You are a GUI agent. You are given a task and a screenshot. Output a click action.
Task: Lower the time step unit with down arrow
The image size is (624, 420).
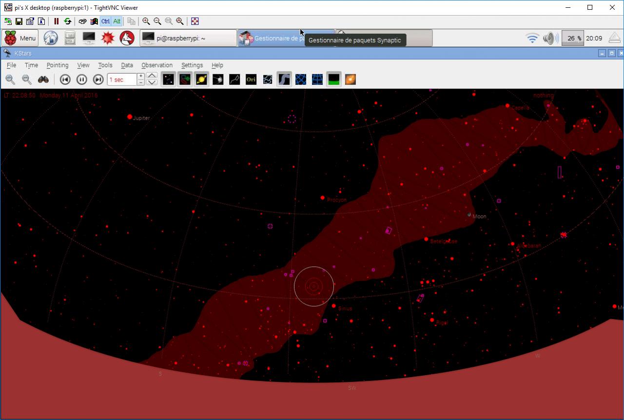click(x=152, y=82)
